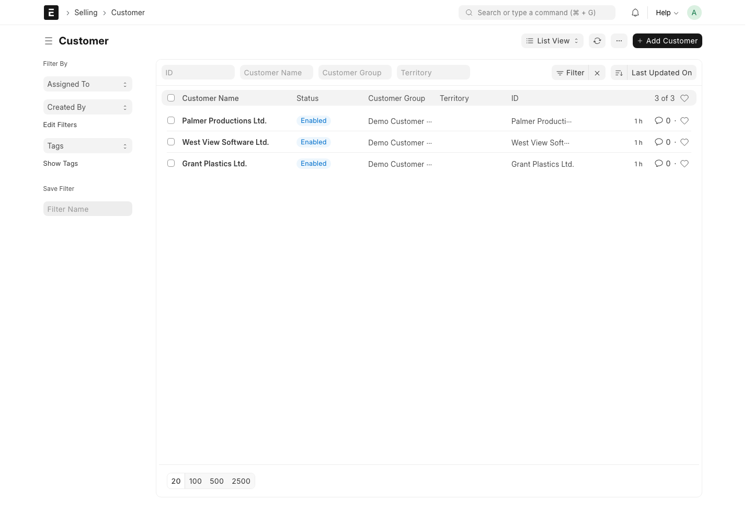Click Grant Plastics' Demo Customer group cell

(400, 164)
